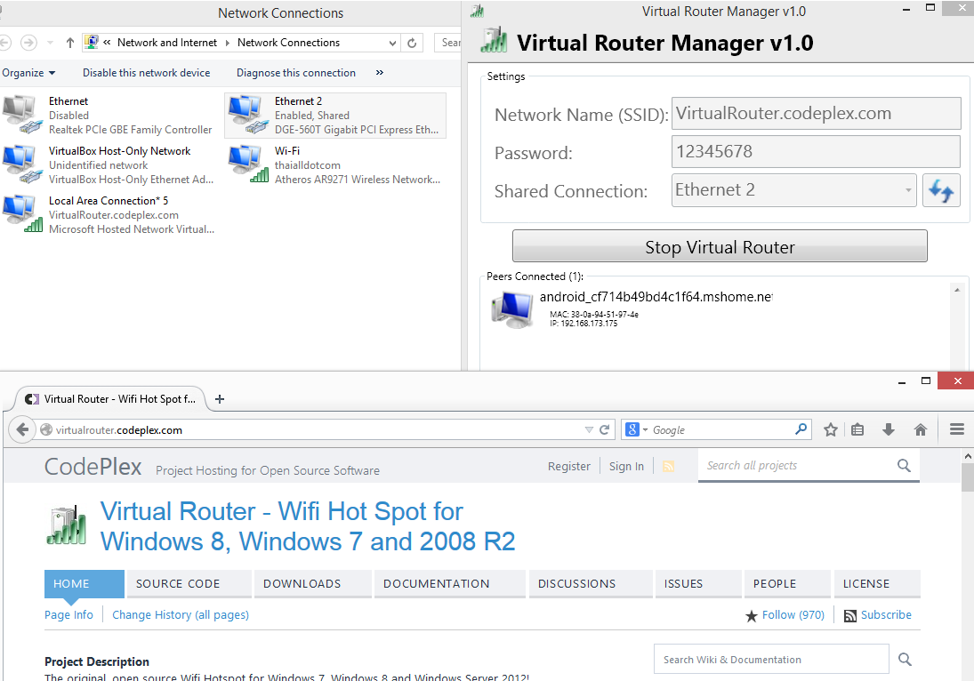Open the SOURCE CODE tab

pos(178,584)
